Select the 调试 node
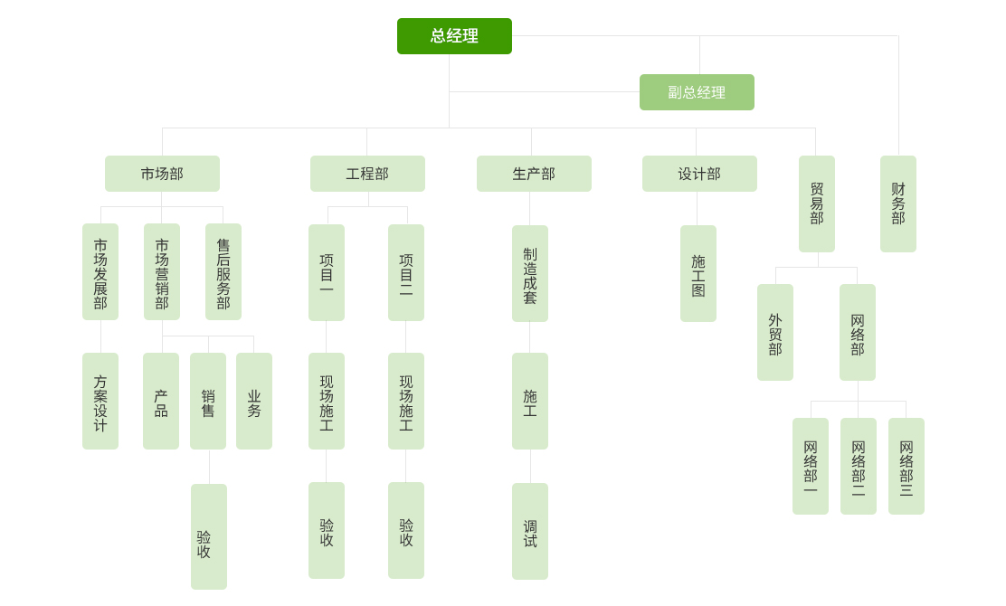 click(x=530, y=532)
